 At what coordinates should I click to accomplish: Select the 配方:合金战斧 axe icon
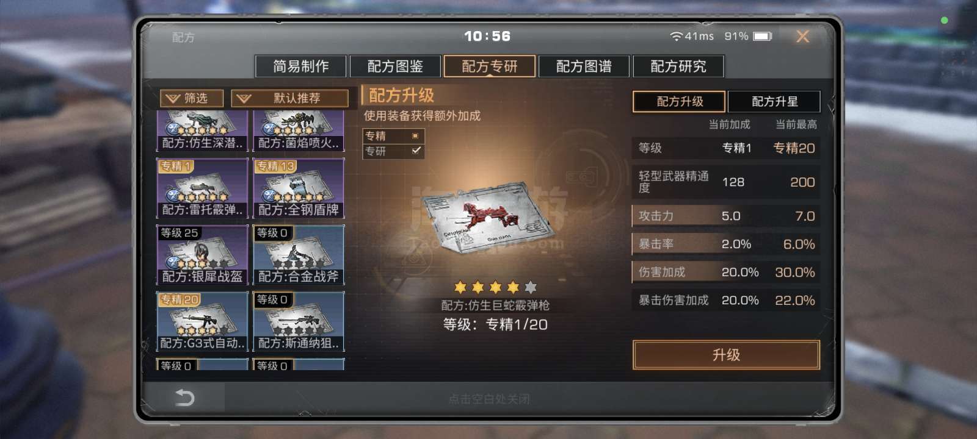(299, 255)
